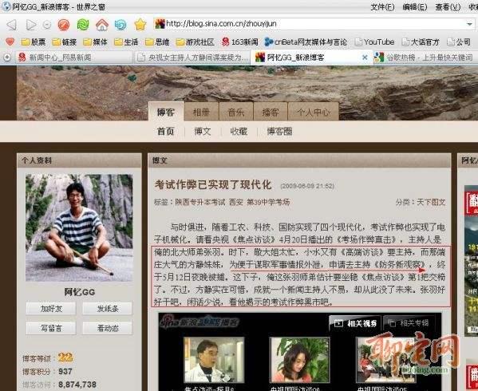Play the middle woman video thumbnail
Screen dimensions: 478x391
[300, 360]
